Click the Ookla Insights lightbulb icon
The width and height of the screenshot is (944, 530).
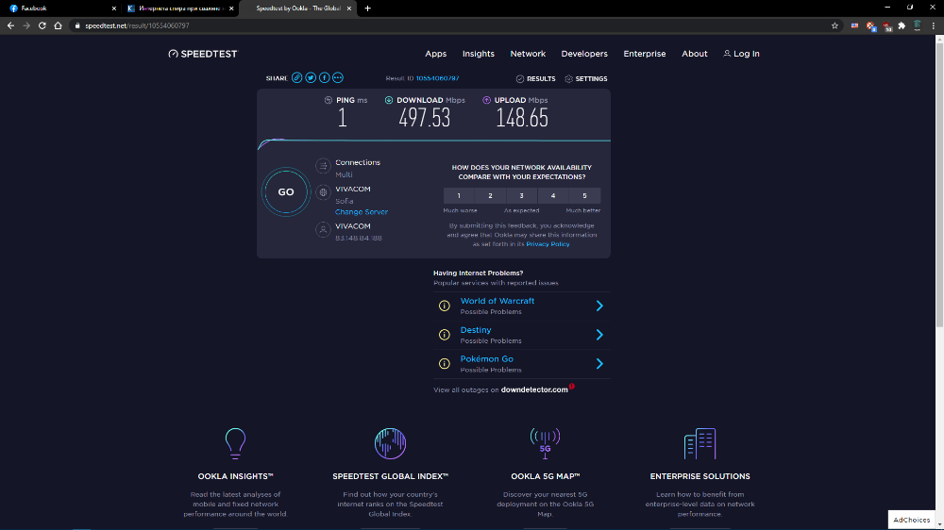pyautogui.click(x=235, y=444)
